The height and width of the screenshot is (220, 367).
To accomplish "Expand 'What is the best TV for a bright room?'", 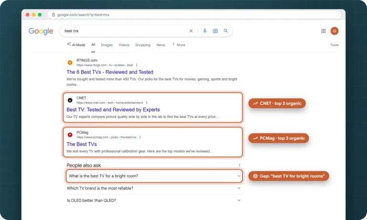I will 154,176.
